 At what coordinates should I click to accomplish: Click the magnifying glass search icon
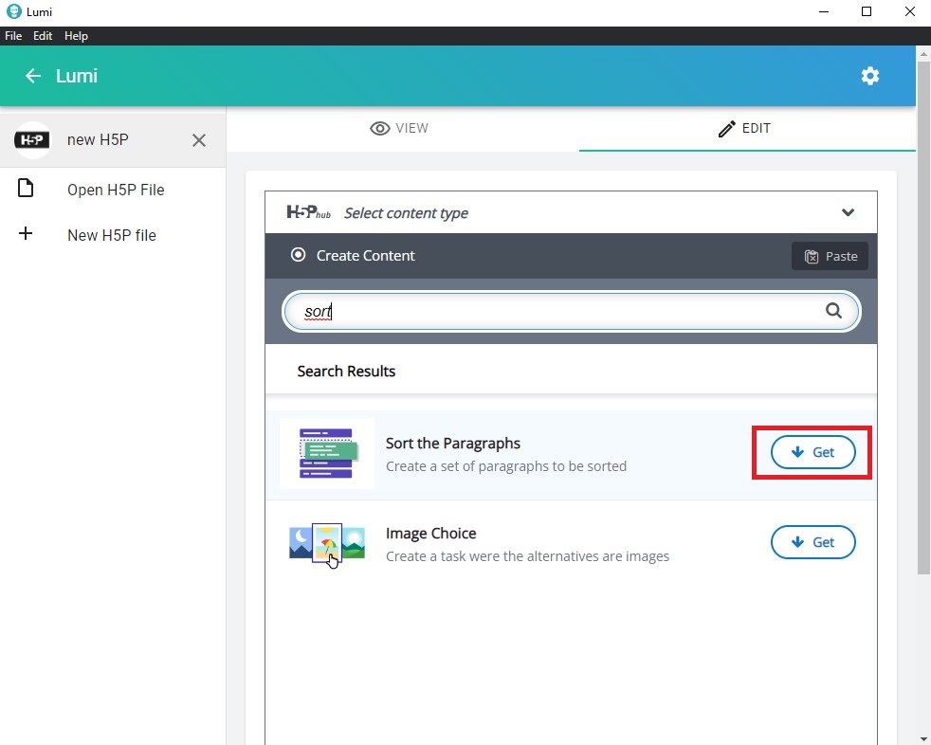(x=833, y=311)
